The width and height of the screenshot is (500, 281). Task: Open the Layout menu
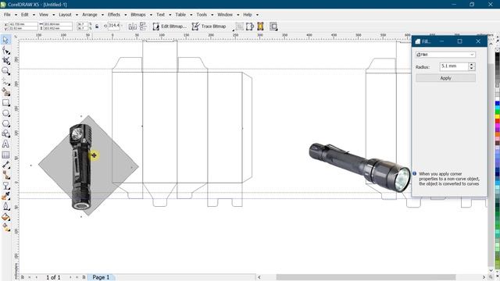(x=65, y=15)
